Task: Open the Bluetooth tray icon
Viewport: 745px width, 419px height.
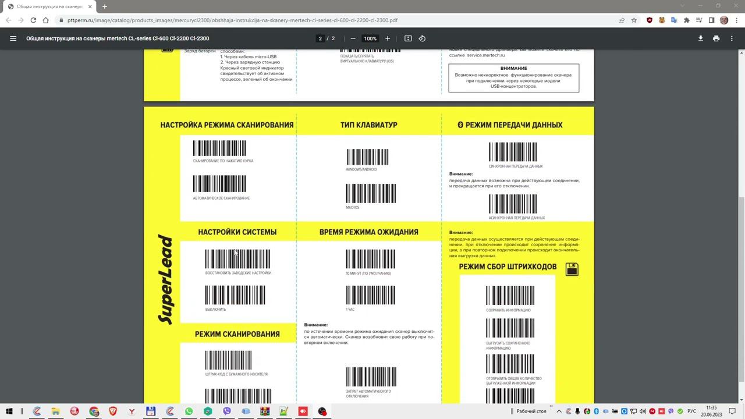Action: 597,411
